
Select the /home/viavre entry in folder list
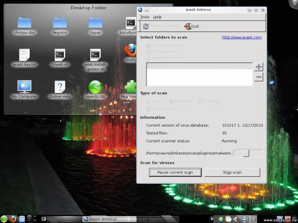[199, 66]
